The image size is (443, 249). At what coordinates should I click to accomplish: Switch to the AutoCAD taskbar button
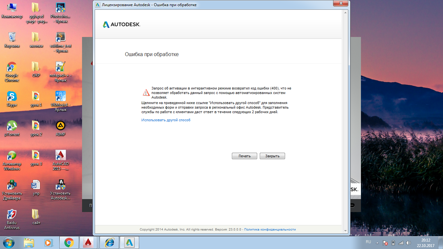point(88,242)
